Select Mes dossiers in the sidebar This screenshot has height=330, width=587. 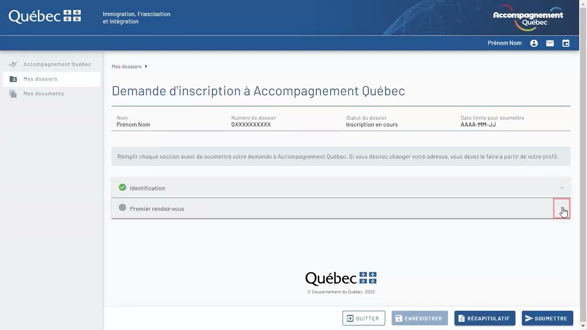(x=51, y=79)
